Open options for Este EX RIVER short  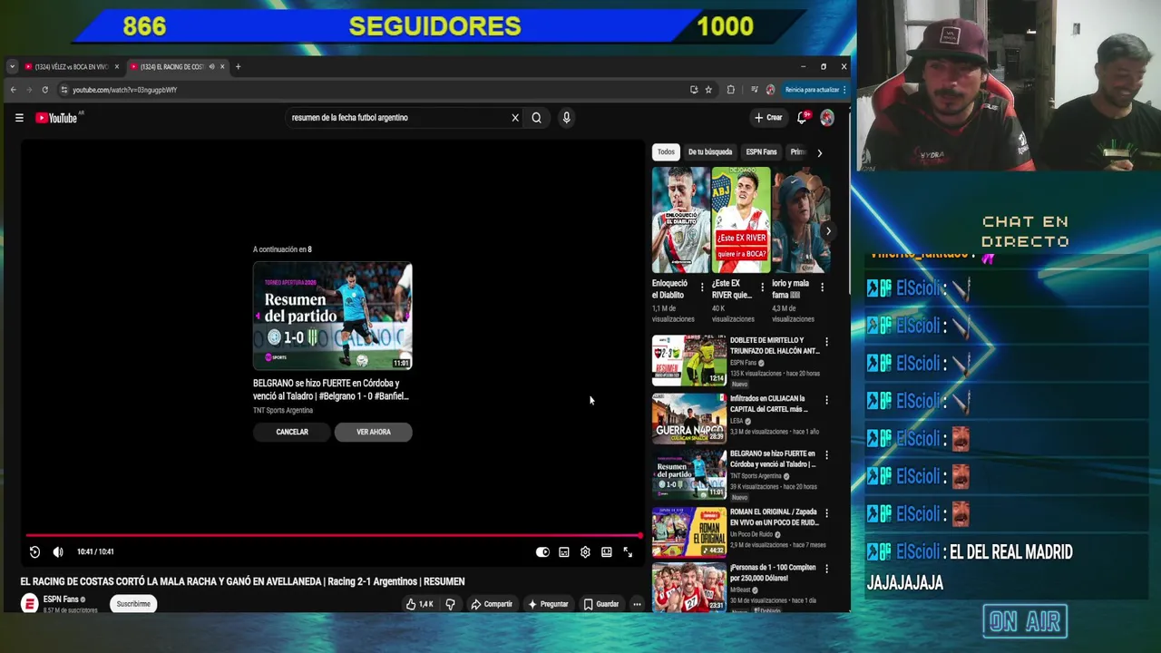(x=762, y=288)
